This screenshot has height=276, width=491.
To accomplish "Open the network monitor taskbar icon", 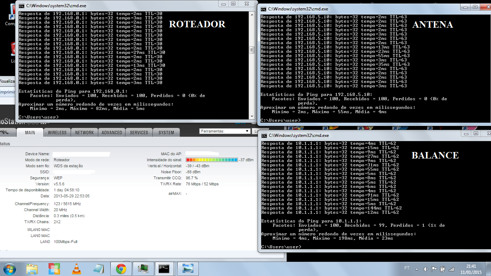I will pyautogui.click(x=143, y=269).
